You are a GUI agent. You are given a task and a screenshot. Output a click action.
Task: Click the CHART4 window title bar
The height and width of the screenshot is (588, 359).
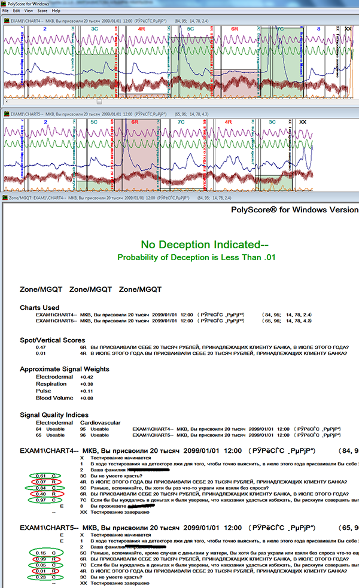[180, 21]
